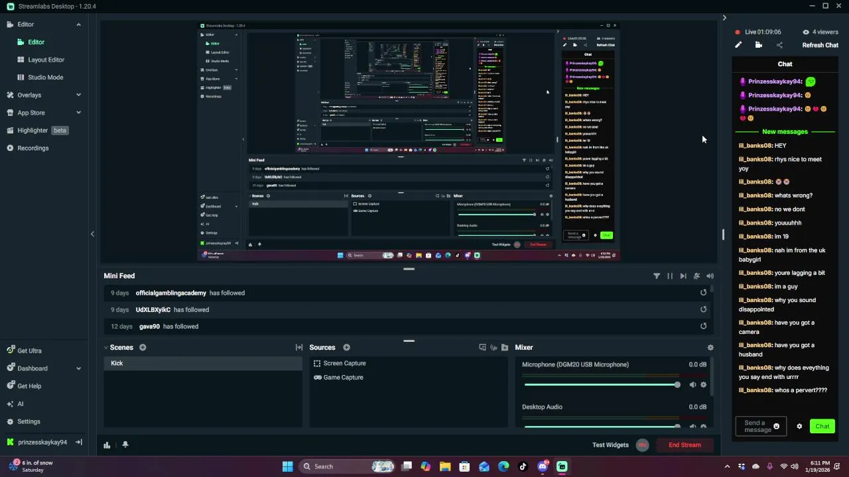849x477 pixels.
Task: Open the notifications bell icon
Action: pyautogui.click(x=125, y=445)
